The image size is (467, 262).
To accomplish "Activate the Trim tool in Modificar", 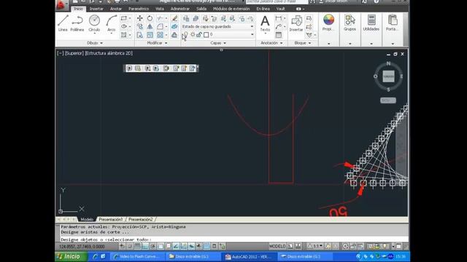I will (x=160, y=18).
